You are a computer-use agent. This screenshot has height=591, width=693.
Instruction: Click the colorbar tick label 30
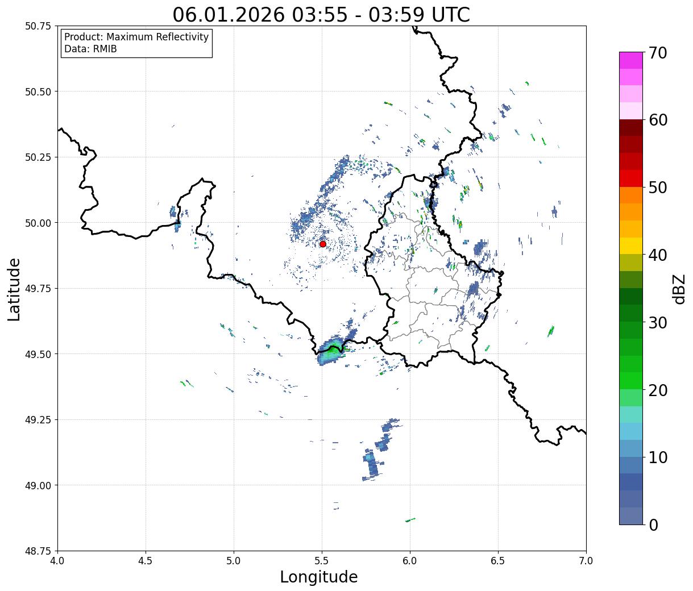658,323
